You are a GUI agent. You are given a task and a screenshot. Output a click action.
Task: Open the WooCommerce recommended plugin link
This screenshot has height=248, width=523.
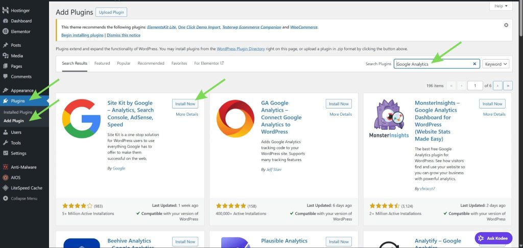click(304, 27)
